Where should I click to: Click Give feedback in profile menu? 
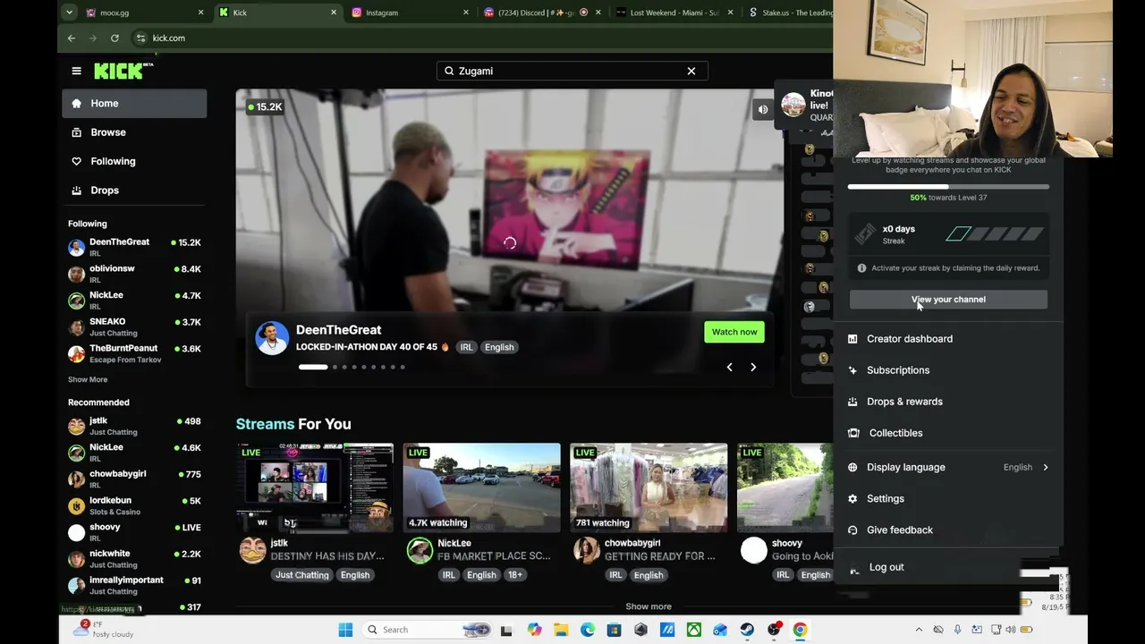pos(948,530)
